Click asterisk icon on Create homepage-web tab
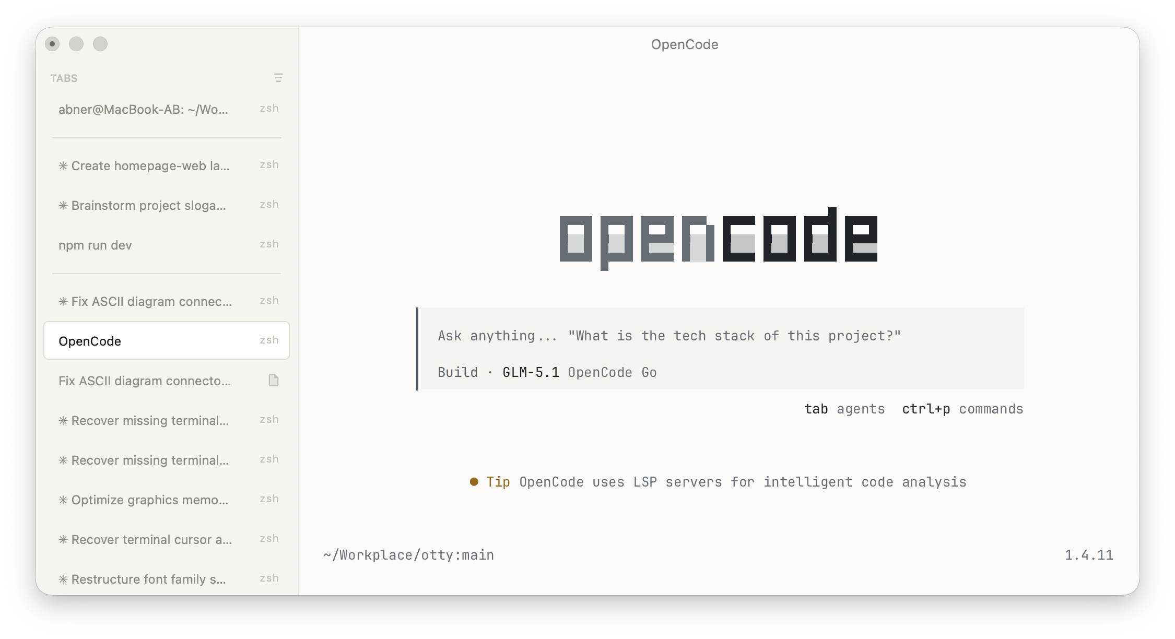The height and width of the screenshot is (639, 1175). click(x=63, y=165)
